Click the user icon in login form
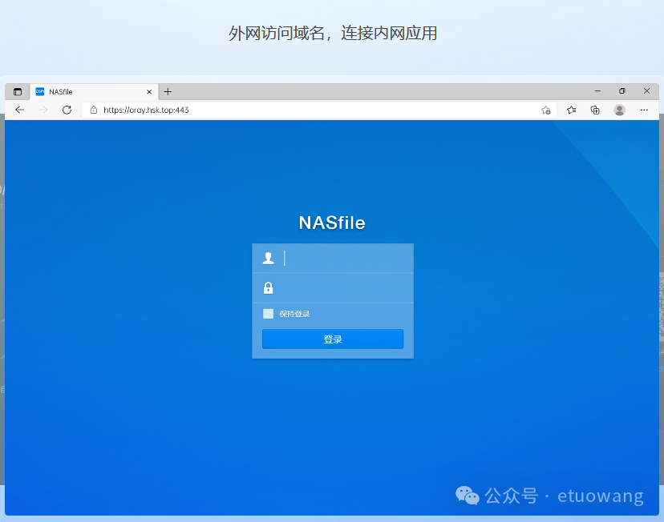Viewport: 664px width, 522px height. [268, 258]
